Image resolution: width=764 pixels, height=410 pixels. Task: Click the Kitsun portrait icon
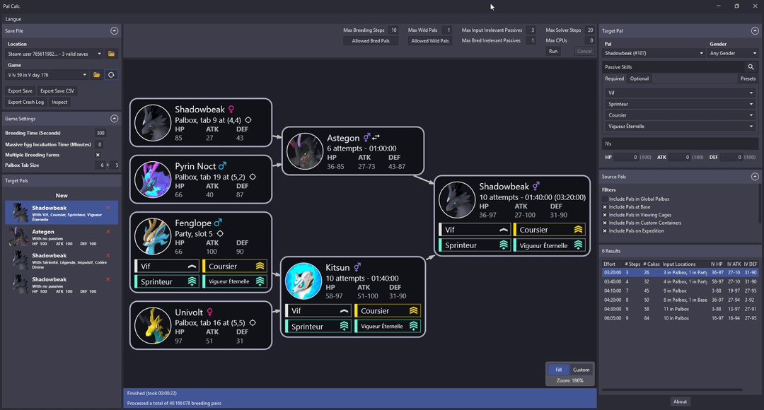click(303, 281)
